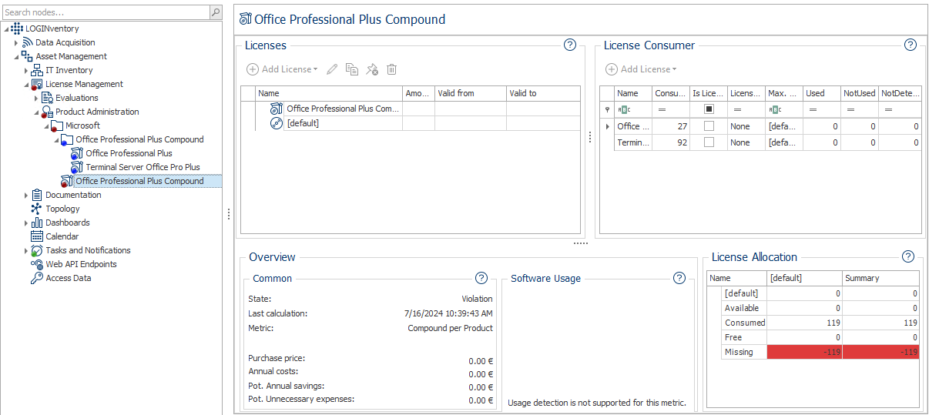
Task: Expand the Evaluations node
Action: pyautogui.click(x=36, y=98)
